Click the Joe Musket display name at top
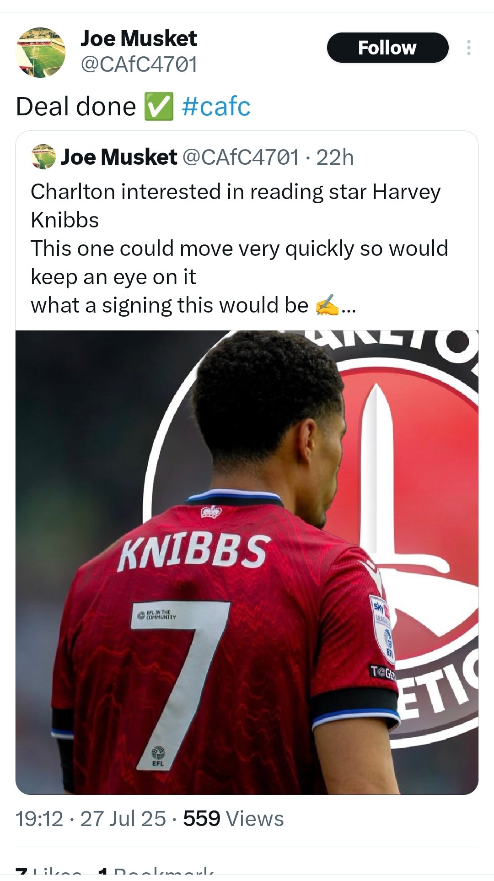Image resolution: width=494 pixels, height=881 pixels. [x=139, y=38]
